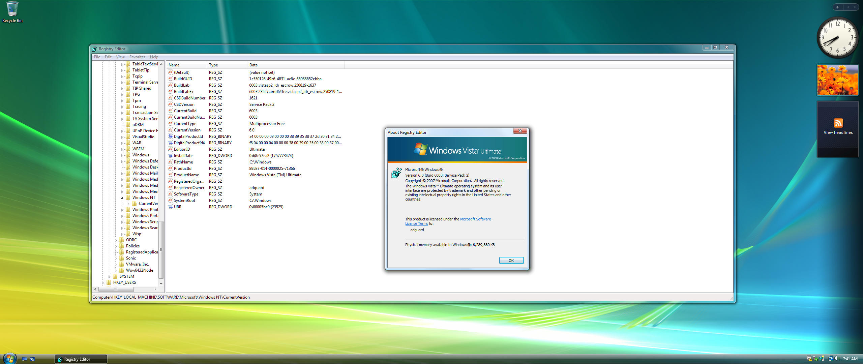Click the network connection tray icon
This screenshot has height=364, width=863.
[x=831, y=359]
